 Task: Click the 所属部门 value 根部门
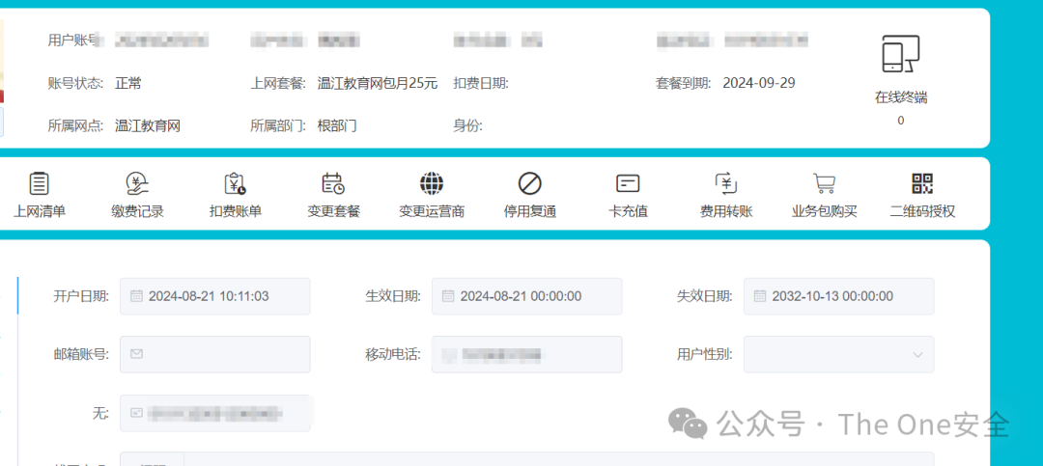coord(337,125)
